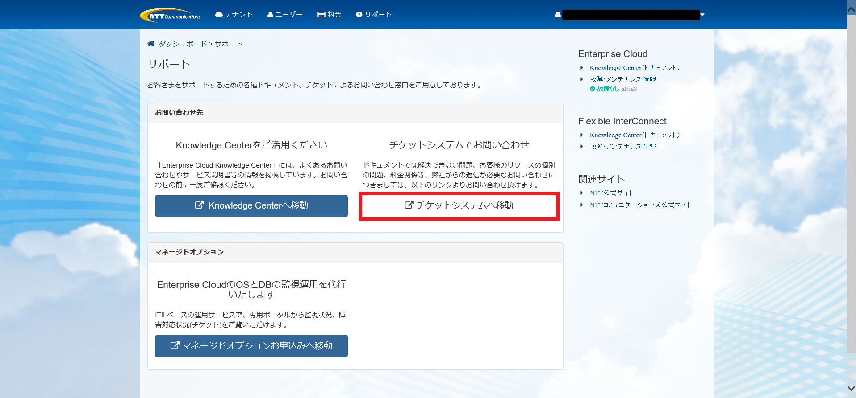Open テナント menu in top navigation
The height and width of the screenshot is (398, 856).
pyautogui.click(x=234, y=15)
